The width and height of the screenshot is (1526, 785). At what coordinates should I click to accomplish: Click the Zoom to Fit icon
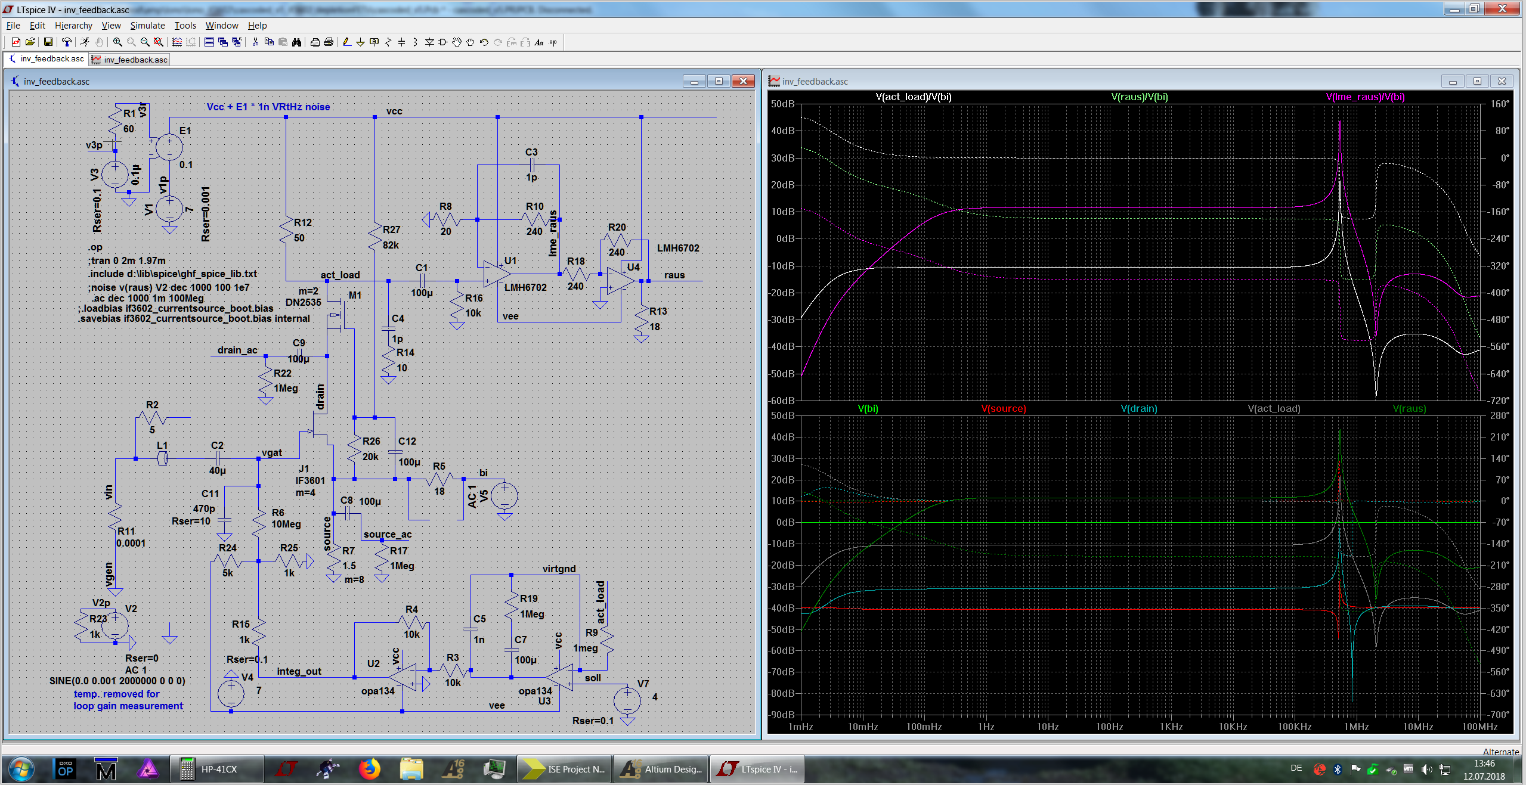pos(159,42)
